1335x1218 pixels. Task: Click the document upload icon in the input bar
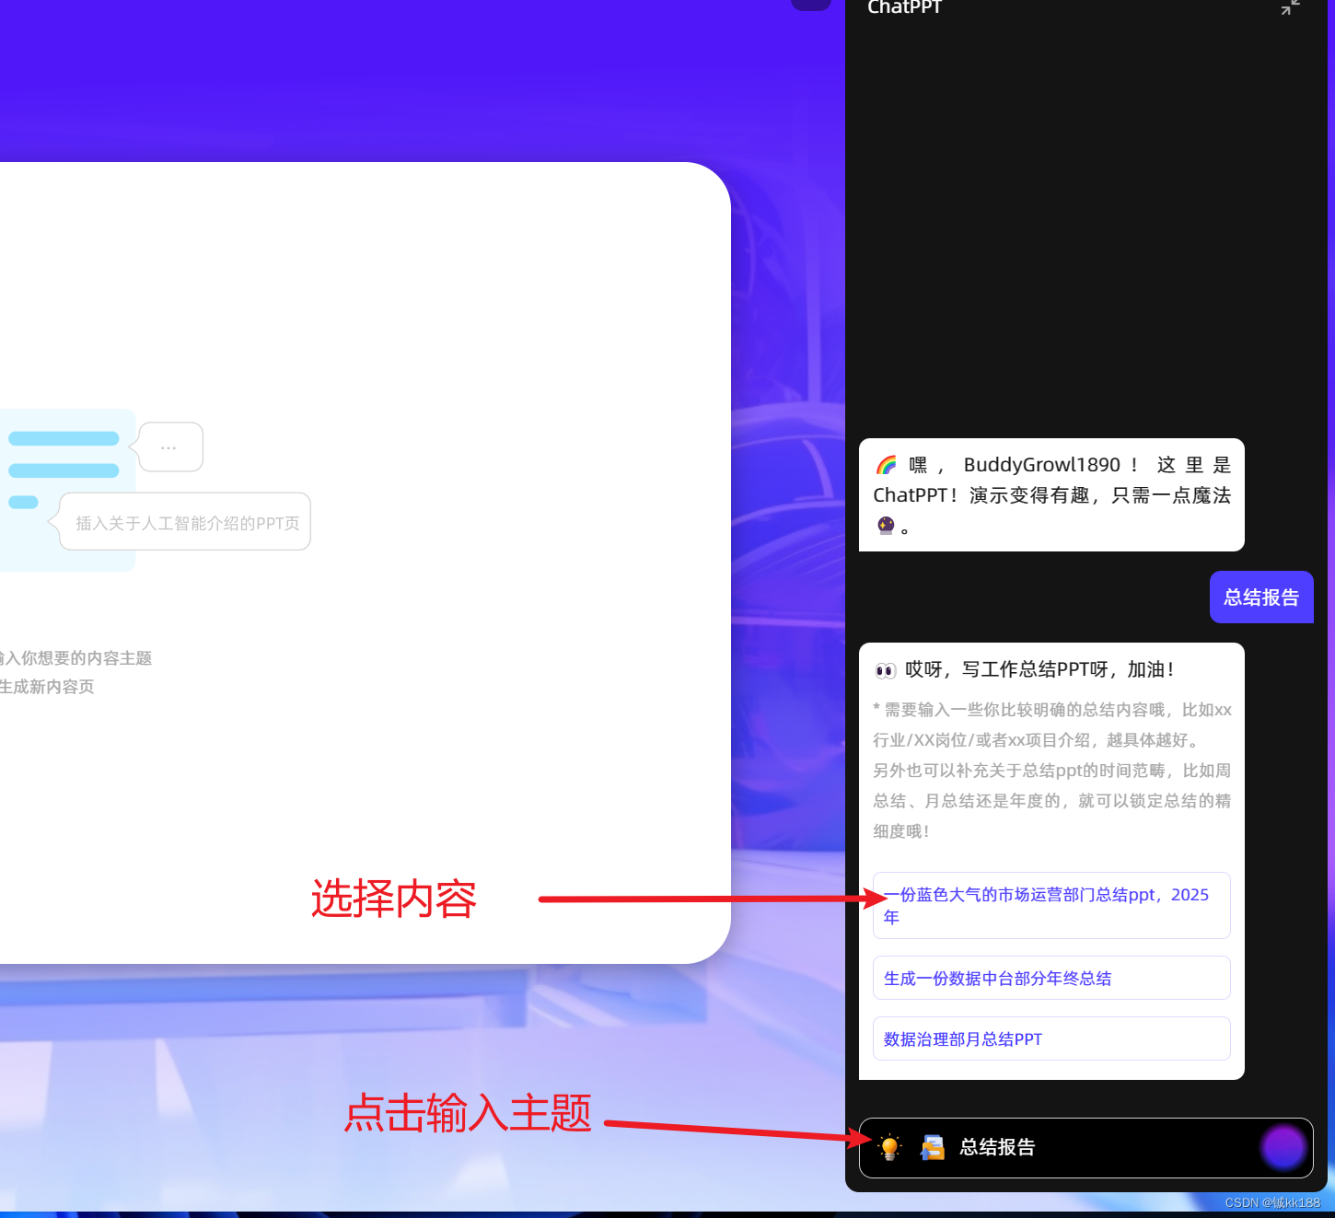[933, 1147]
